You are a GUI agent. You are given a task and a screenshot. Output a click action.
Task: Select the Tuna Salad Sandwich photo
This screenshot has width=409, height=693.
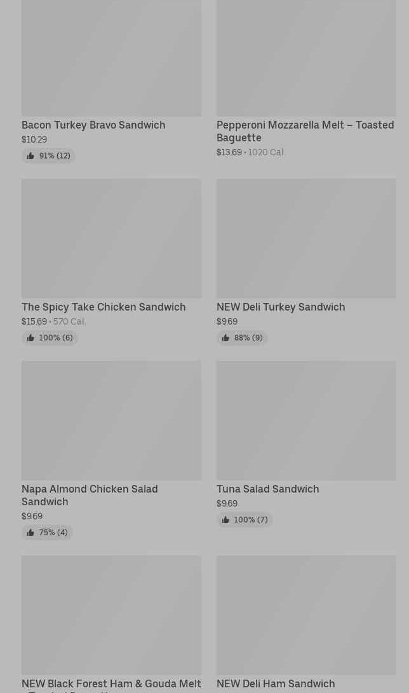point(306,420)
